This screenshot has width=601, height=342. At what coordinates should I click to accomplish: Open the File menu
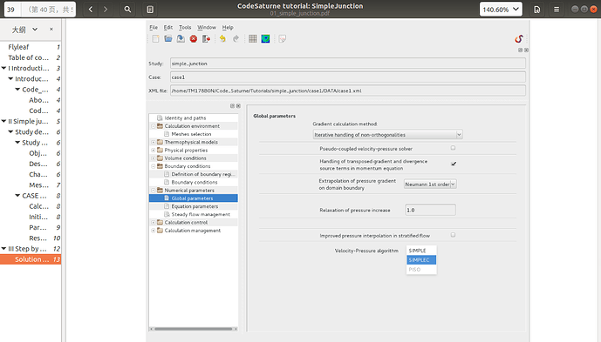(154, 28)
